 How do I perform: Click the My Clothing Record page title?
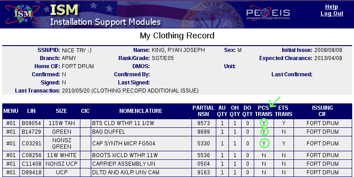(177, 36)
